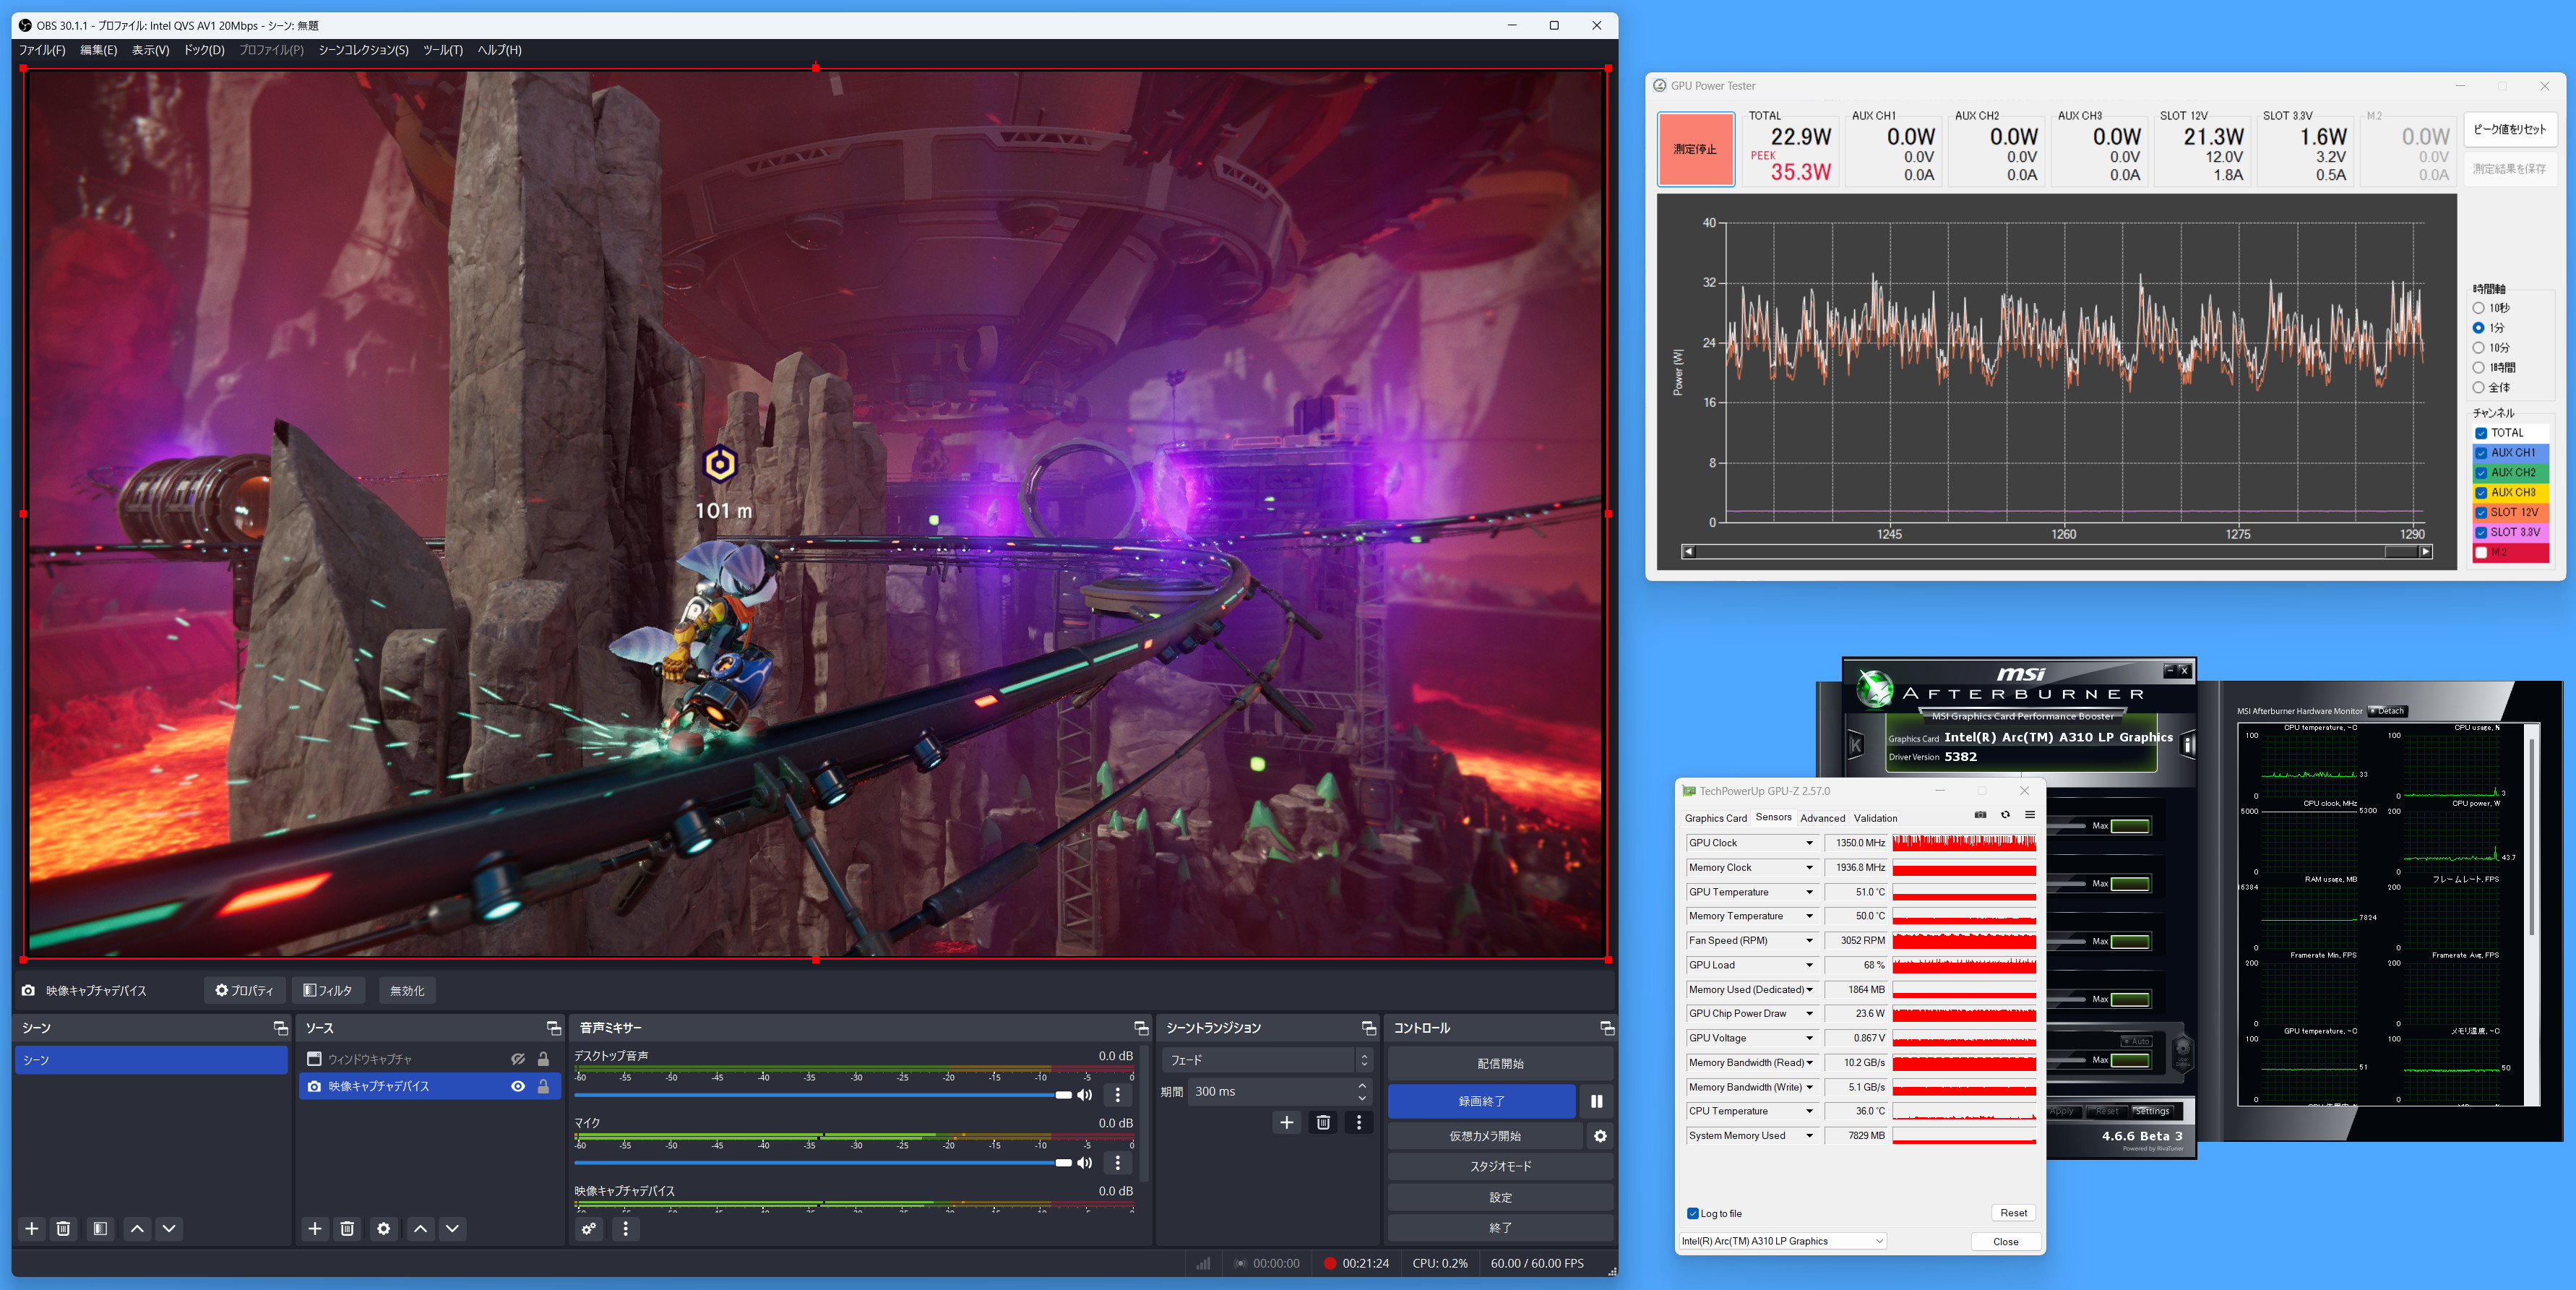Mute デスクトップ音声 speaker icon

click(1084, 1095)
